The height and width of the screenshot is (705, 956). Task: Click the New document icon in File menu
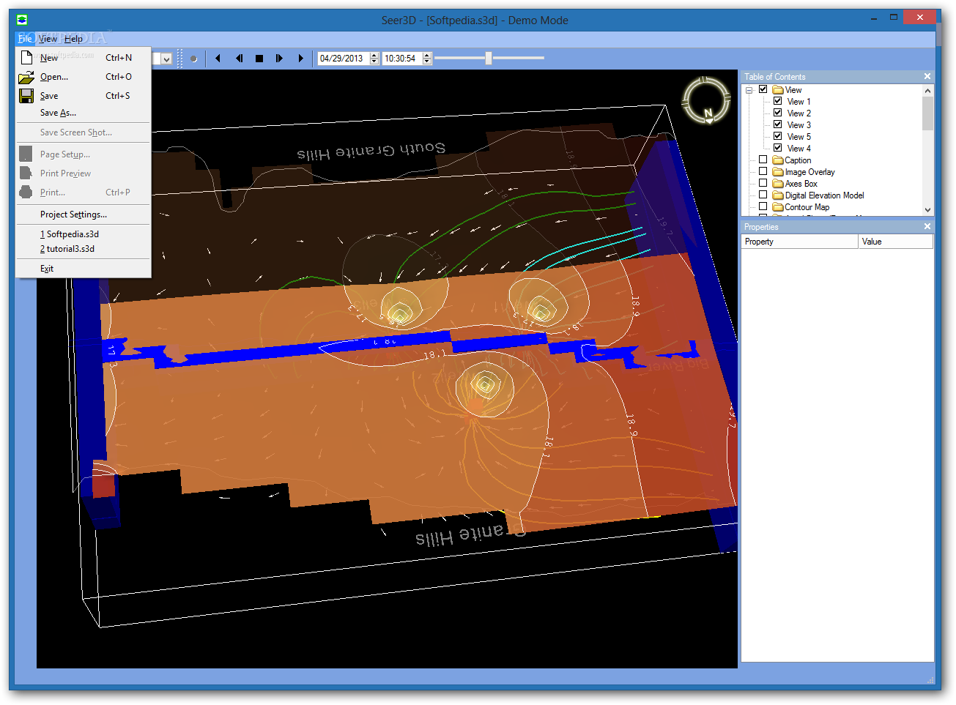[x=26, y=57]
